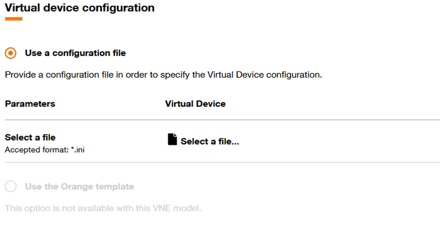Screen dimensions: 440x226
Task: Expand the Parameters column header
Action: [30, 104]
